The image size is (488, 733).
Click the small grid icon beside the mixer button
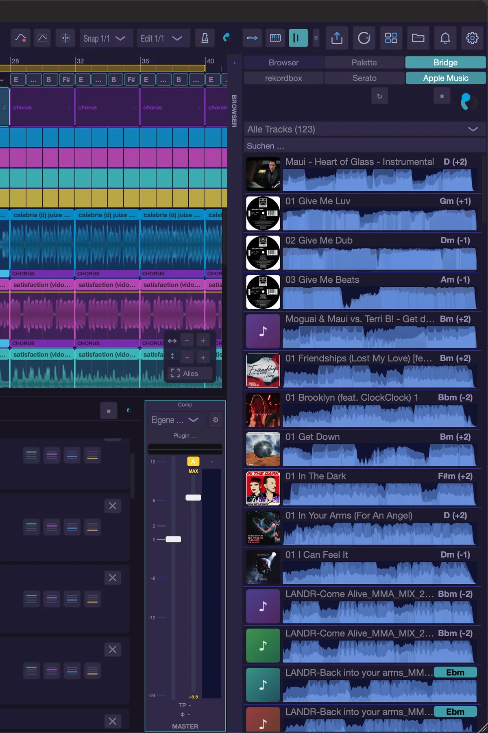click(x=316, y=38)
